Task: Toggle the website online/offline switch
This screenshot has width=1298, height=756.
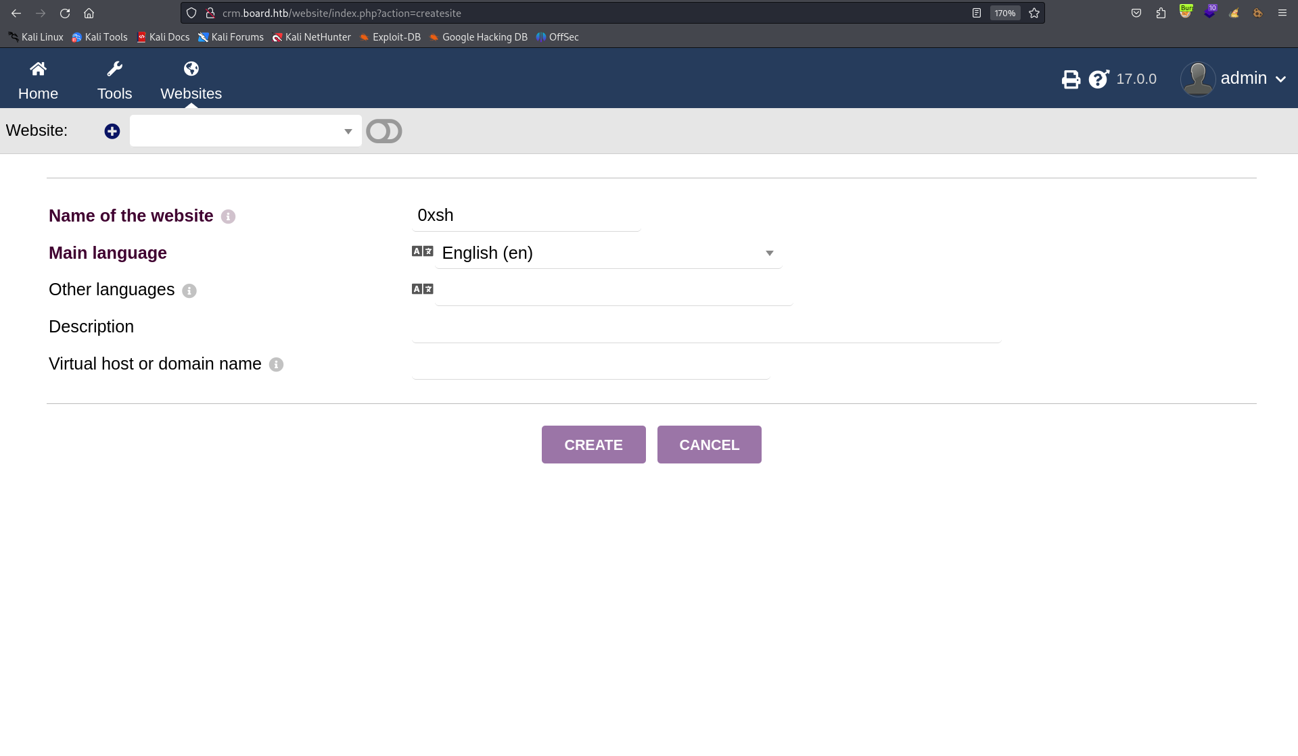Action: (x=384, y=131)
